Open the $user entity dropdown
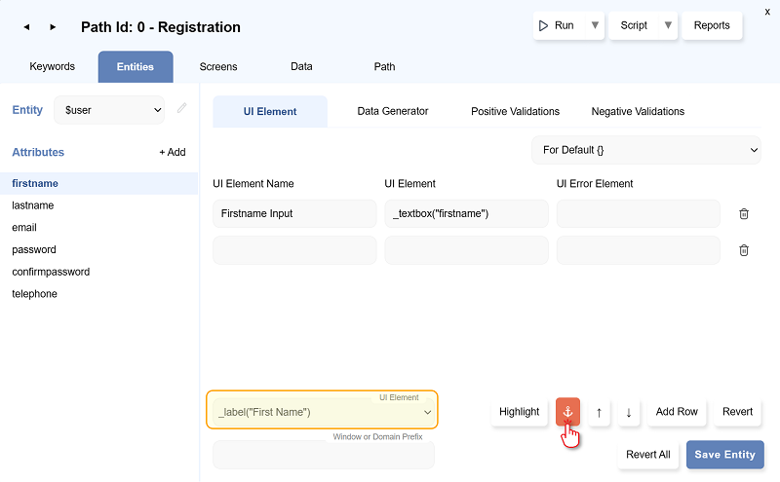Screen dimensions: 780x482 [x=110, y=110]
